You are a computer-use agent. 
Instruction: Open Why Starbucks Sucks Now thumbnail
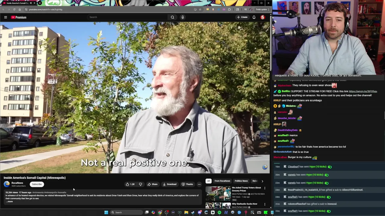[218, 205]
